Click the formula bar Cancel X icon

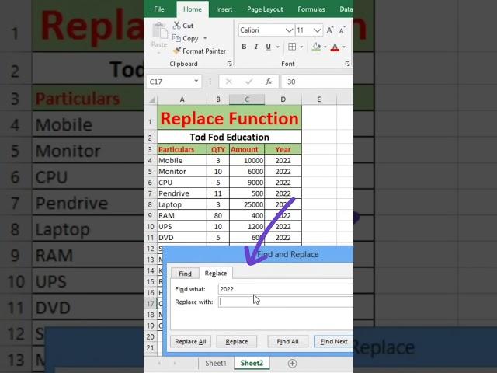coord(228,82)
